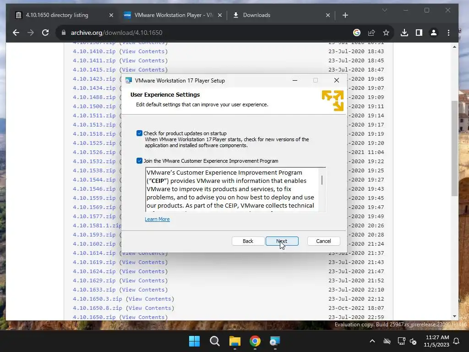Open Chrome downloads tray icon
The image size is (469, 352).
point(404,33)
